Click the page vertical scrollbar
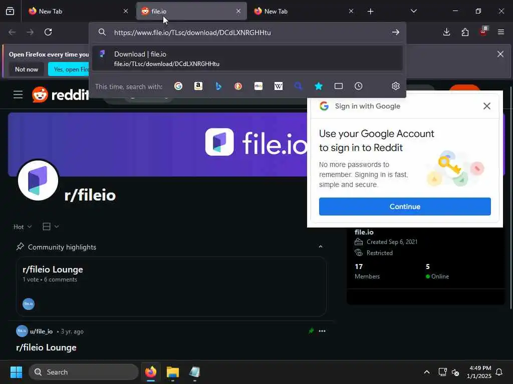Viewport: 513px width, 384px height. tap(511, 198)
